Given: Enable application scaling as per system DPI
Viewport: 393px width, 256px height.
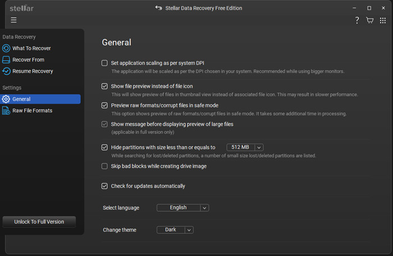Looking at the screenshot, I should tap(104, 63).
